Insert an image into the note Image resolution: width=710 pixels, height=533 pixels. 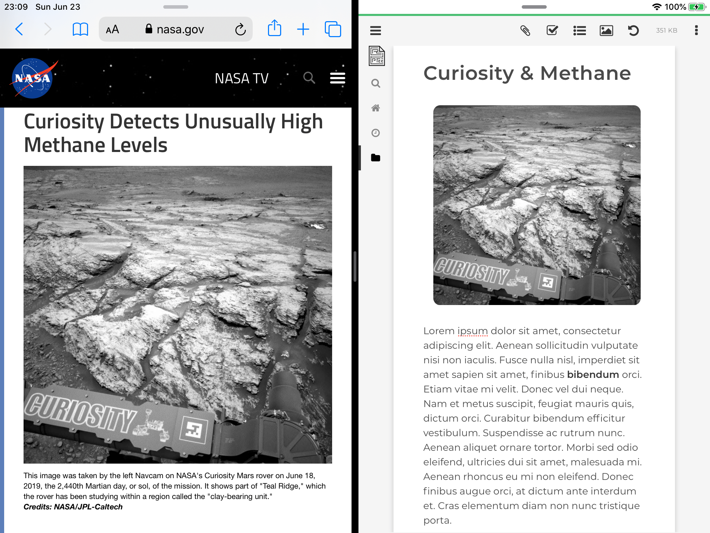[606, 31]
